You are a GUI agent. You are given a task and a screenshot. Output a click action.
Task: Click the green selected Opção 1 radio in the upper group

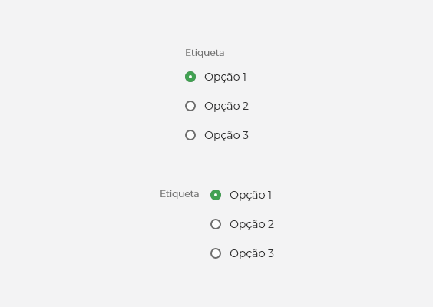[190, 77]
